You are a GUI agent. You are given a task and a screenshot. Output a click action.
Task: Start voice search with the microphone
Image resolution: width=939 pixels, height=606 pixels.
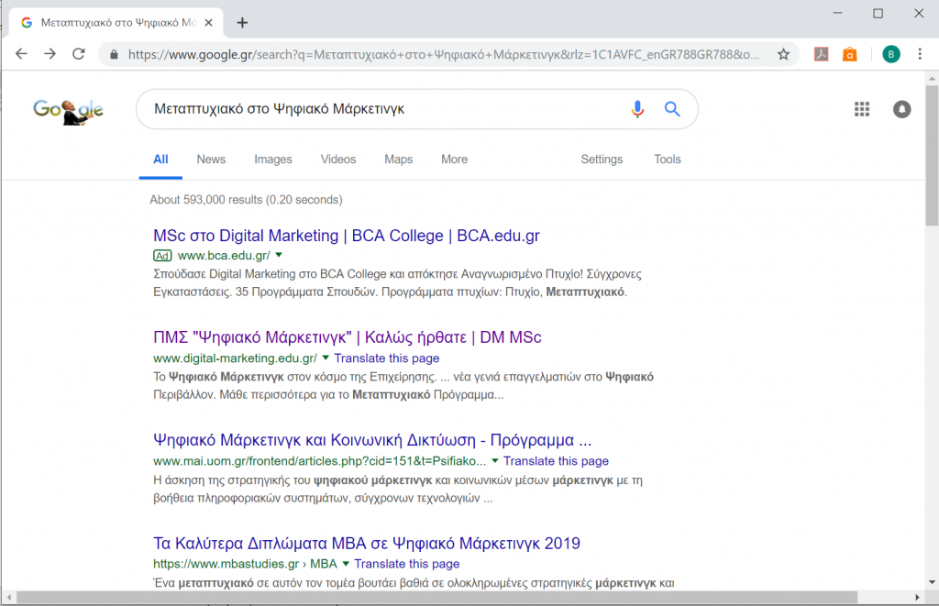click(x=637, y=109)
